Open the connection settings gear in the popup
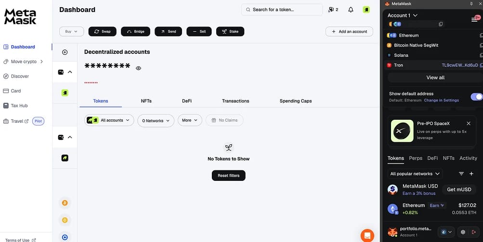Screen dimensions: 483x242 click(463, 232)
